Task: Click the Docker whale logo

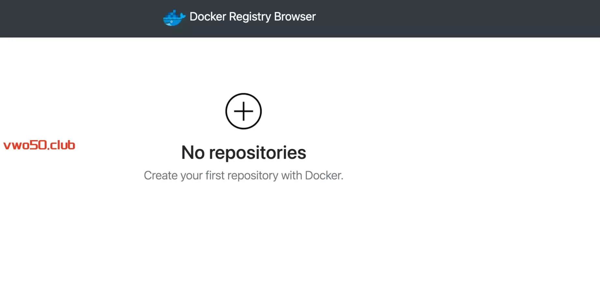Action: tap(174, 18)
